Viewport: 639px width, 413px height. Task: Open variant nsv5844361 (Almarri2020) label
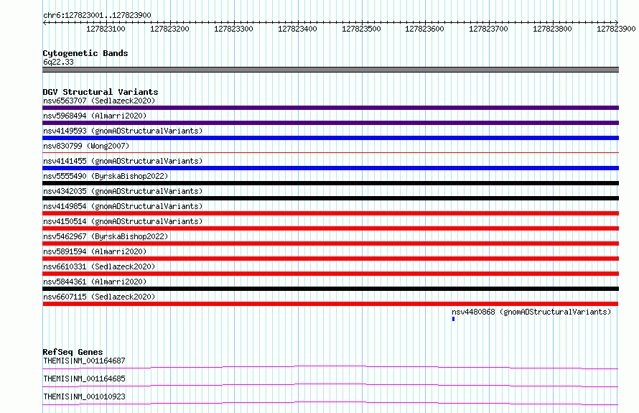[95, 282]
